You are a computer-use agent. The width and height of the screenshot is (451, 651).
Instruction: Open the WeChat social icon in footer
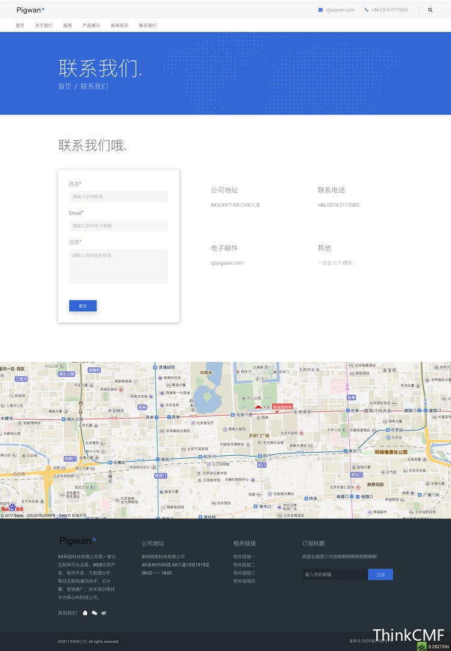tap(95, 613)
